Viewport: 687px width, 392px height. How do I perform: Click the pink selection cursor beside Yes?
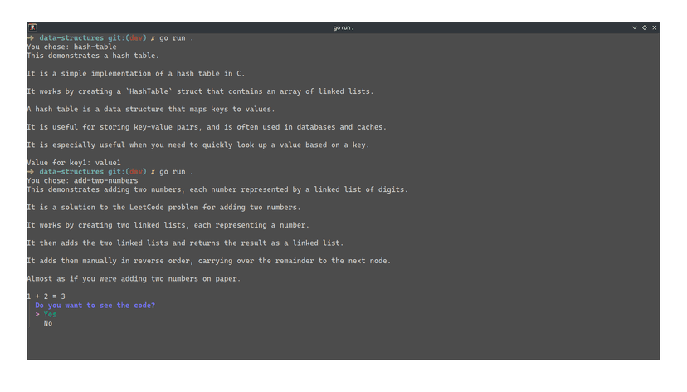(37, 314)
